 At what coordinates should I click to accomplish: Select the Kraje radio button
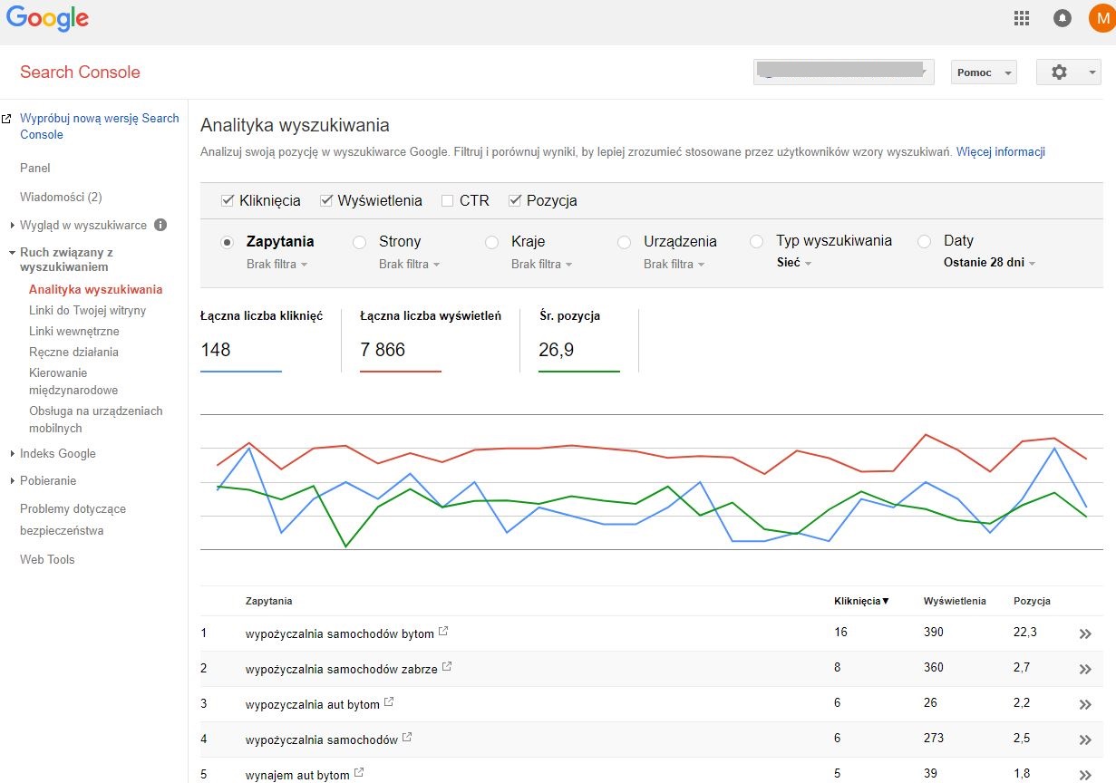point(492,242)
